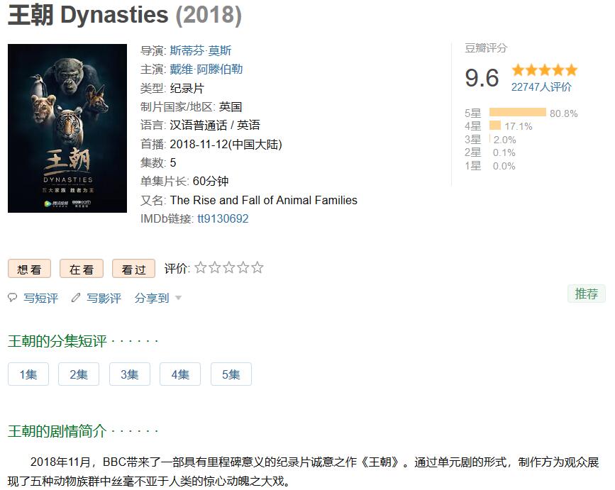Click the speech bubble icon beside 写短评
Screen dimensions: 615x490
point(13,298)
